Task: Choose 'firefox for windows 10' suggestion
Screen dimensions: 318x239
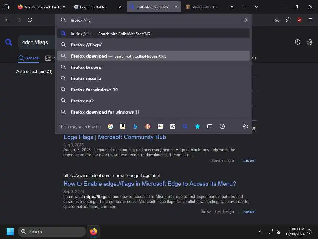Action: [153, 90]
